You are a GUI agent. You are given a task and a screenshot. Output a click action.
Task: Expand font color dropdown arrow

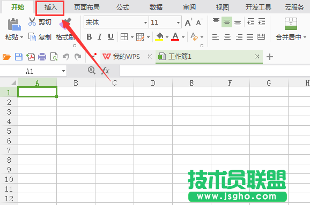pos(183,37)
